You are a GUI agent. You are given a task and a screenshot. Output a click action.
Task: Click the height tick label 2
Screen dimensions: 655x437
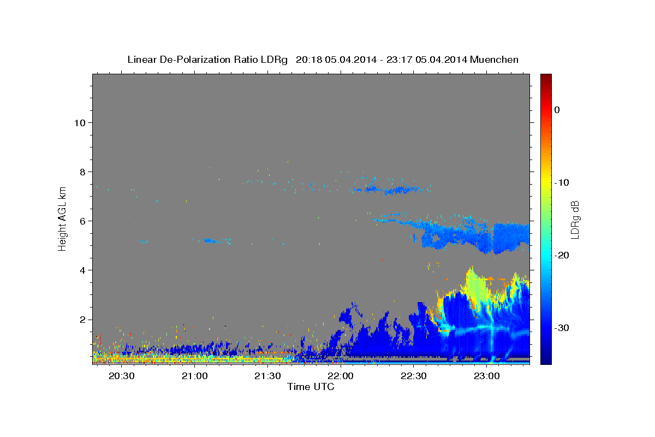coord(82,320)
